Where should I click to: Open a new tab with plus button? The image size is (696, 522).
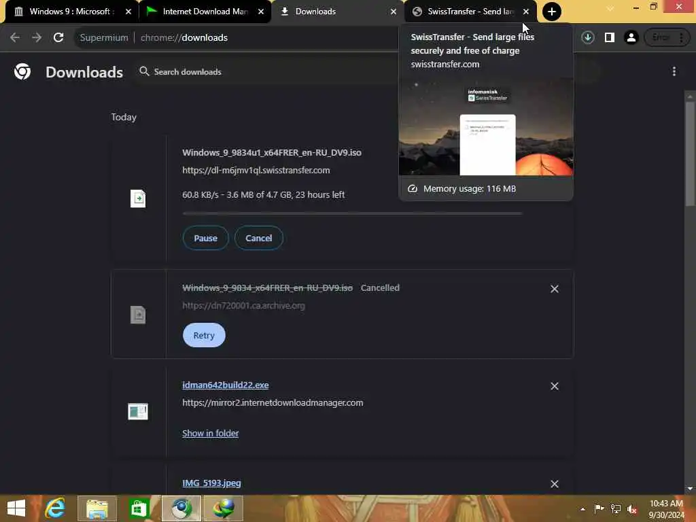point(552,12)
